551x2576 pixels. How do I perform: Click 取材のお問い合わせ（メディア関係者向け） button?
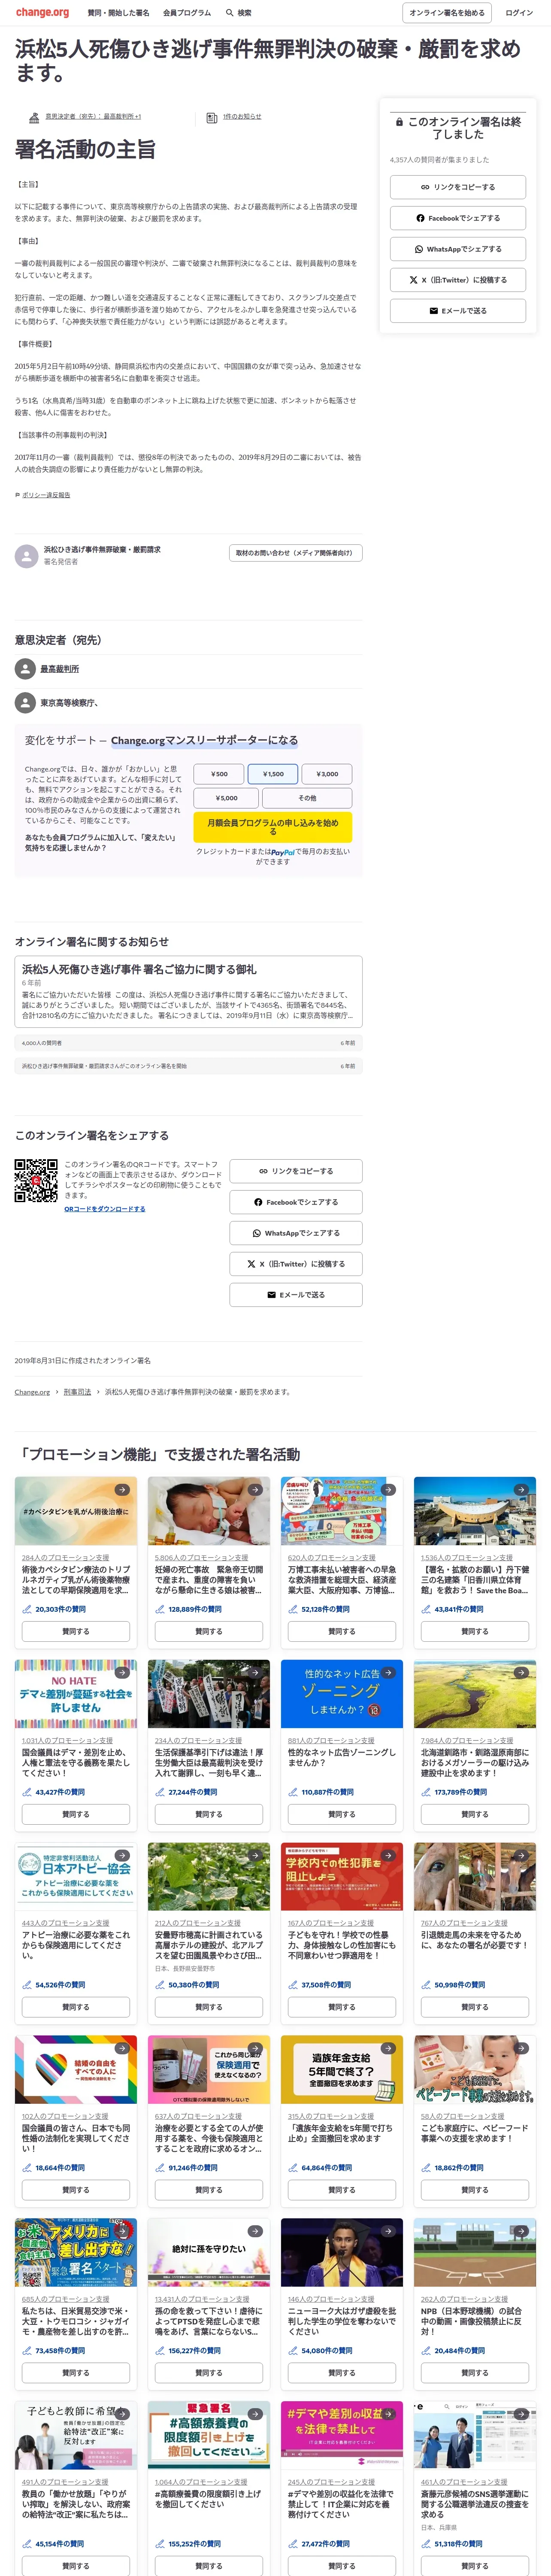coord(296,553)
